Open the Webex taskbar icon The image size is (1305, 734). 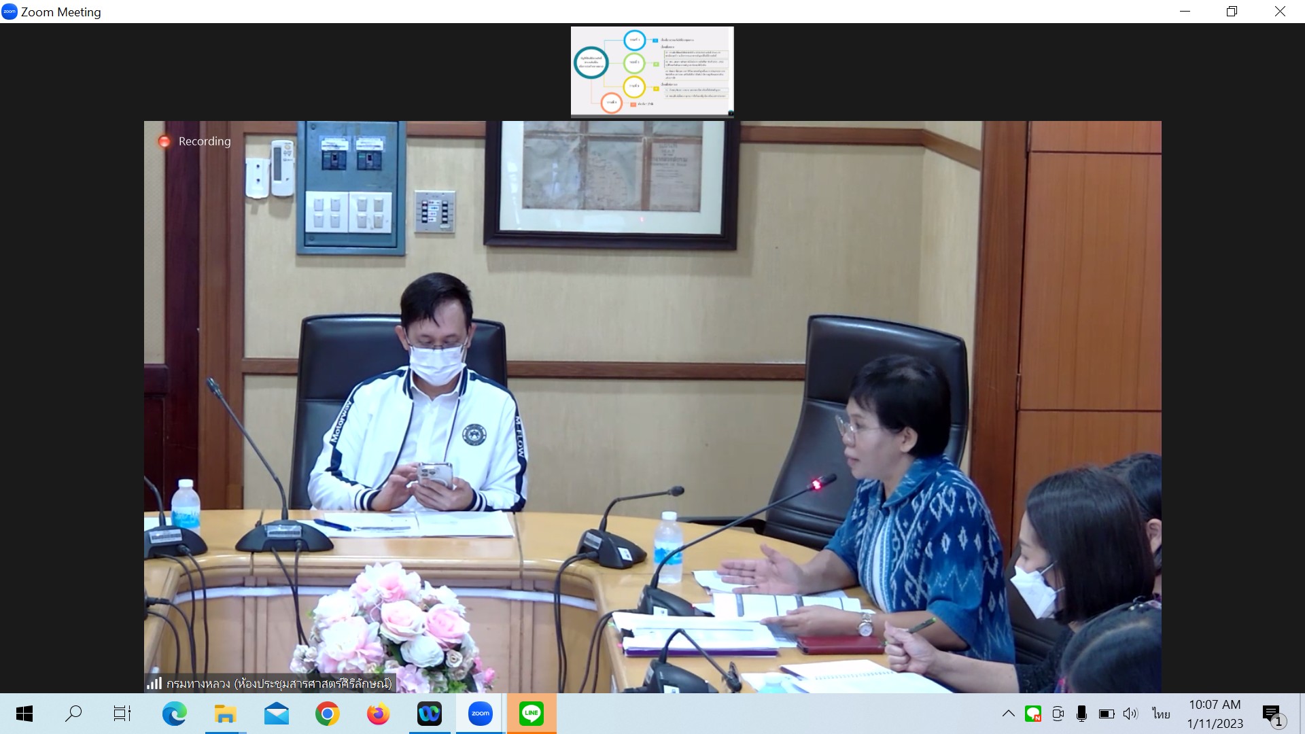pyautogui.click(x=429, y=714)
